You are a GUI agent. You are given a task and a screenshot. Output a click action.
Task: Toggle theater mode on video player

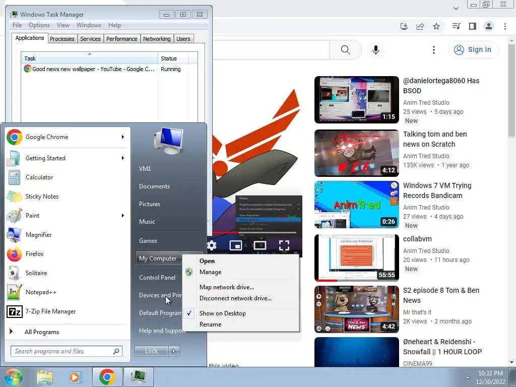(260, 245)
